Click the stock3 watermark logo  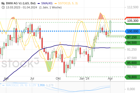click(x=20, y=63)
